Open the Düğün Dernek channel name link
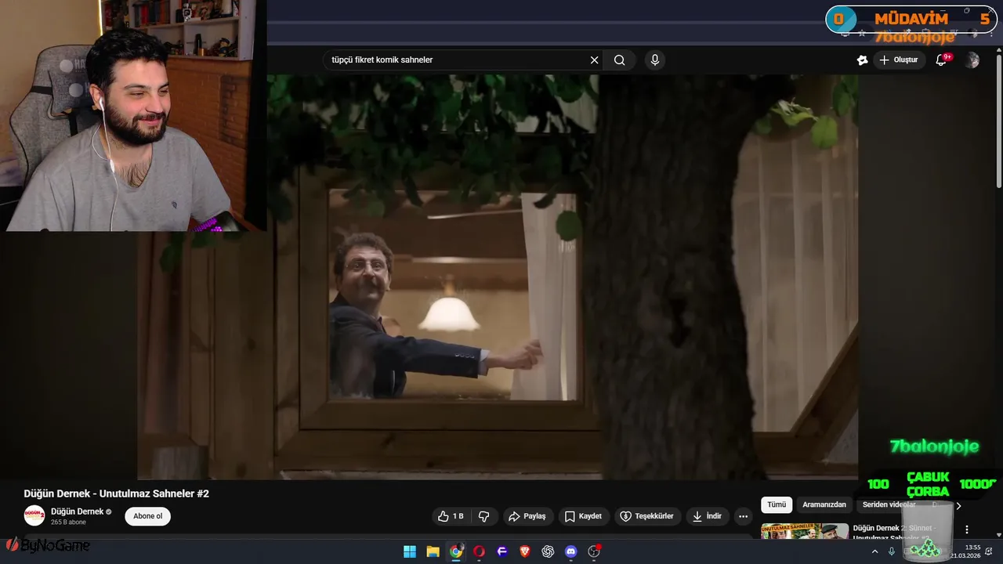The image size is (1003, 564). click(78, 512)
